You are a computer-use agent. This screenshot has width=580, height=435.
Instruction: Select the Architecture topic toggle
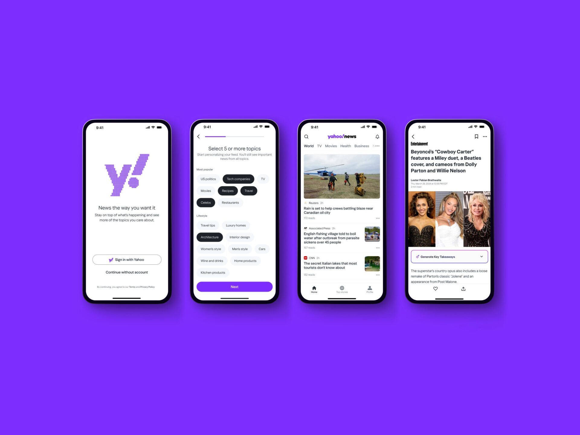(210, 237)
